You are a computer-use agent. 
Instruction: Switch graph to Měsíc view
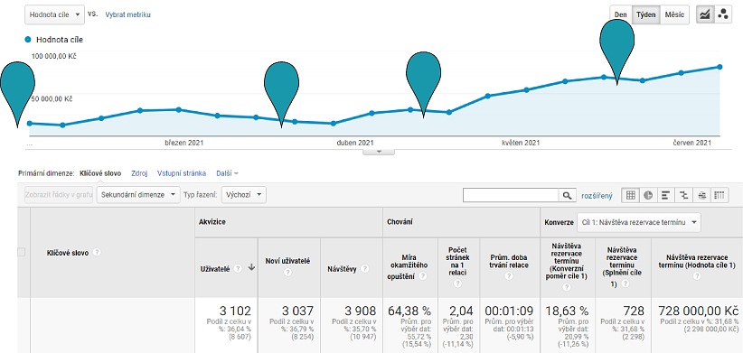[x=674, y=14]
